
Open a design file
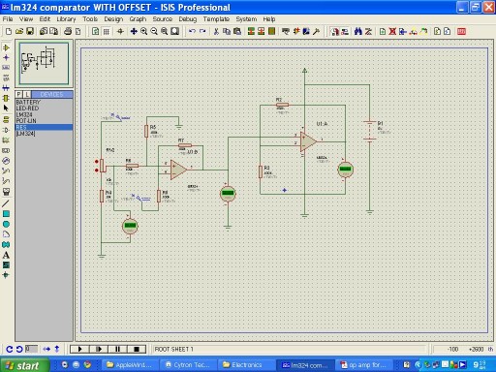click(x=19, y=31)
